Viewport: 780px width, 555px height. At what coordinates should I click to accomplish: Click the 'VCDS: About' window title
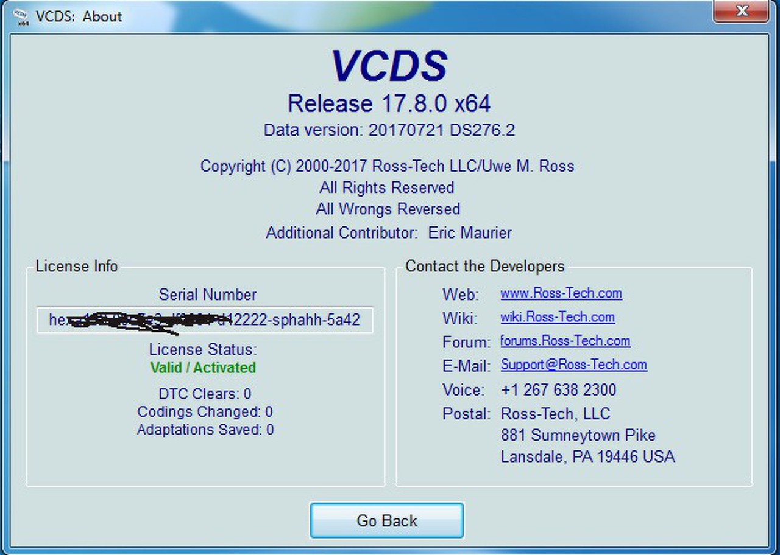coord(79,16)
